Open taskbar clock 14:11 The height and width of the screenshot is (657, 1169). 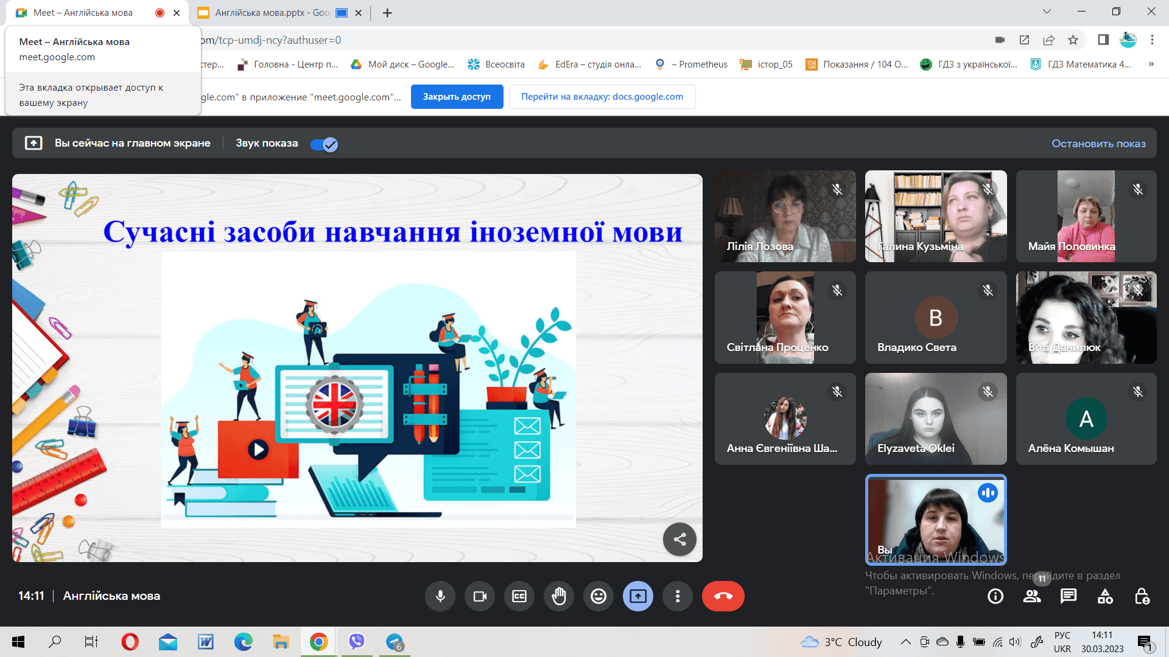1102,642
